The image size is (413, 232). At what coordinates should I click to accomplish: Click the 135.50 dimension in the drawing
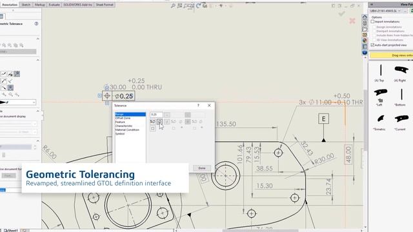point(226,124)
